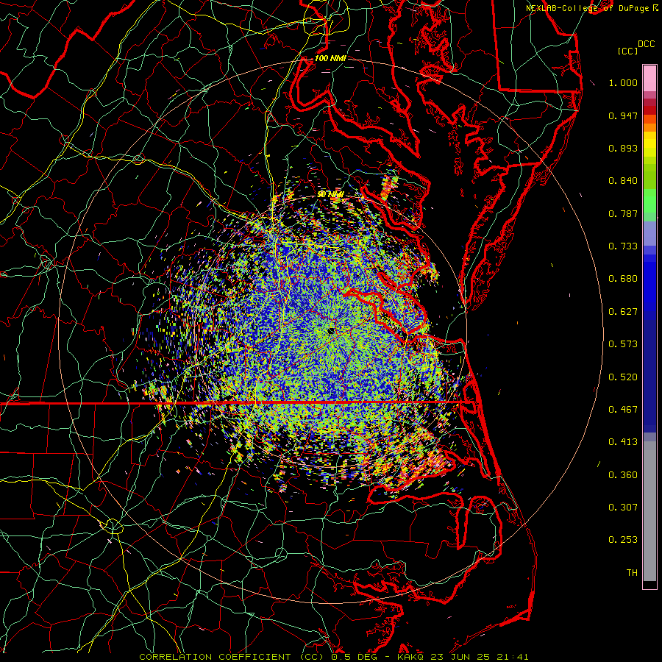
Task: Click the 0.520 scale value
Action: coord(623,377)
